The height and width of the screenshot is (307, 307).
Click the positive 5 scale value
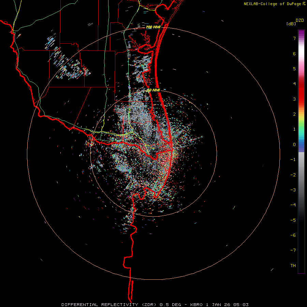pyautogui.click(x=294, y=69)
